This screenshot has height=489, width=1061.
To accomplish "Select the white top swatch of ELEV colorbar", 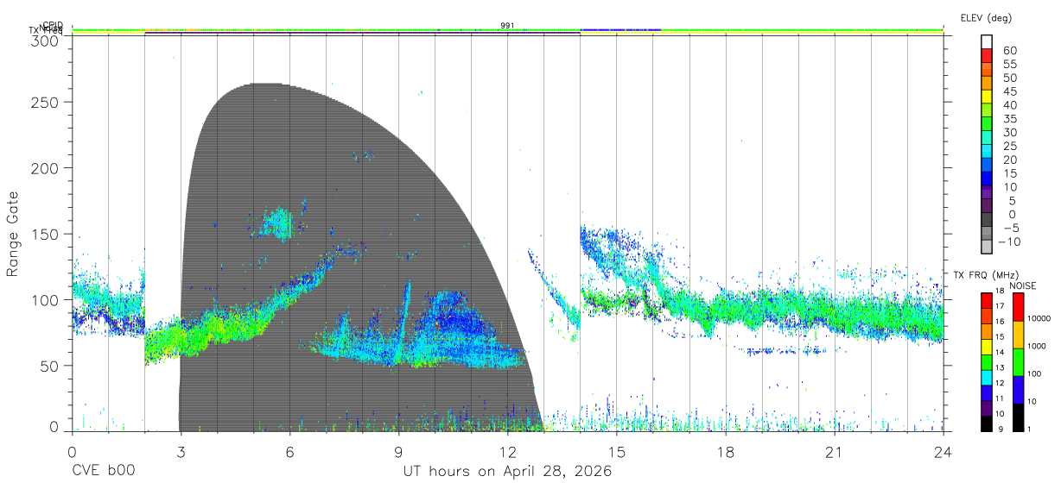I will point(988,41).
